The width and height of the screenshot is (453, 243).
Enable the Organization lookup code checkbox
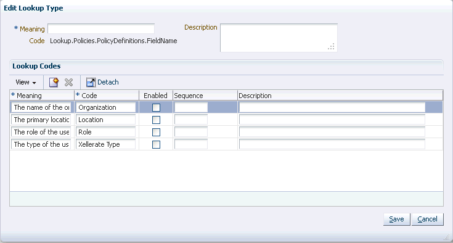(x=156, y=107)
